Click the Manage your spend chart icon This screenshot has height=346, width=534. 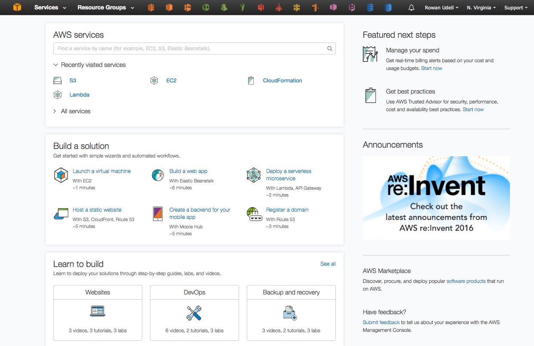click(x=370, y=54)
